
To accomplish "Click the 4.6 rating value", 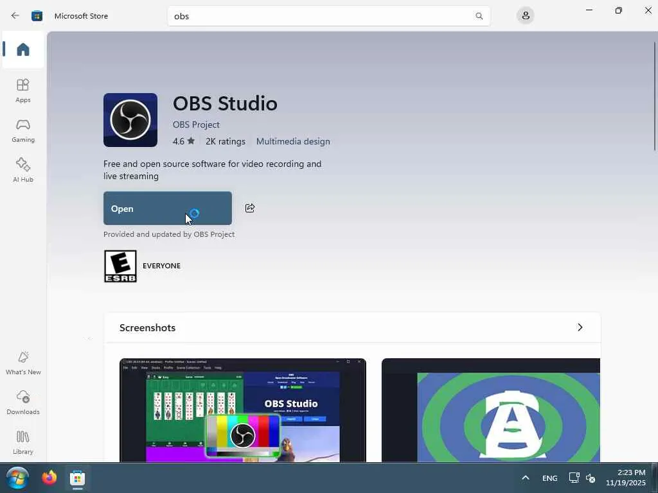I will click(x=179, y=141).
